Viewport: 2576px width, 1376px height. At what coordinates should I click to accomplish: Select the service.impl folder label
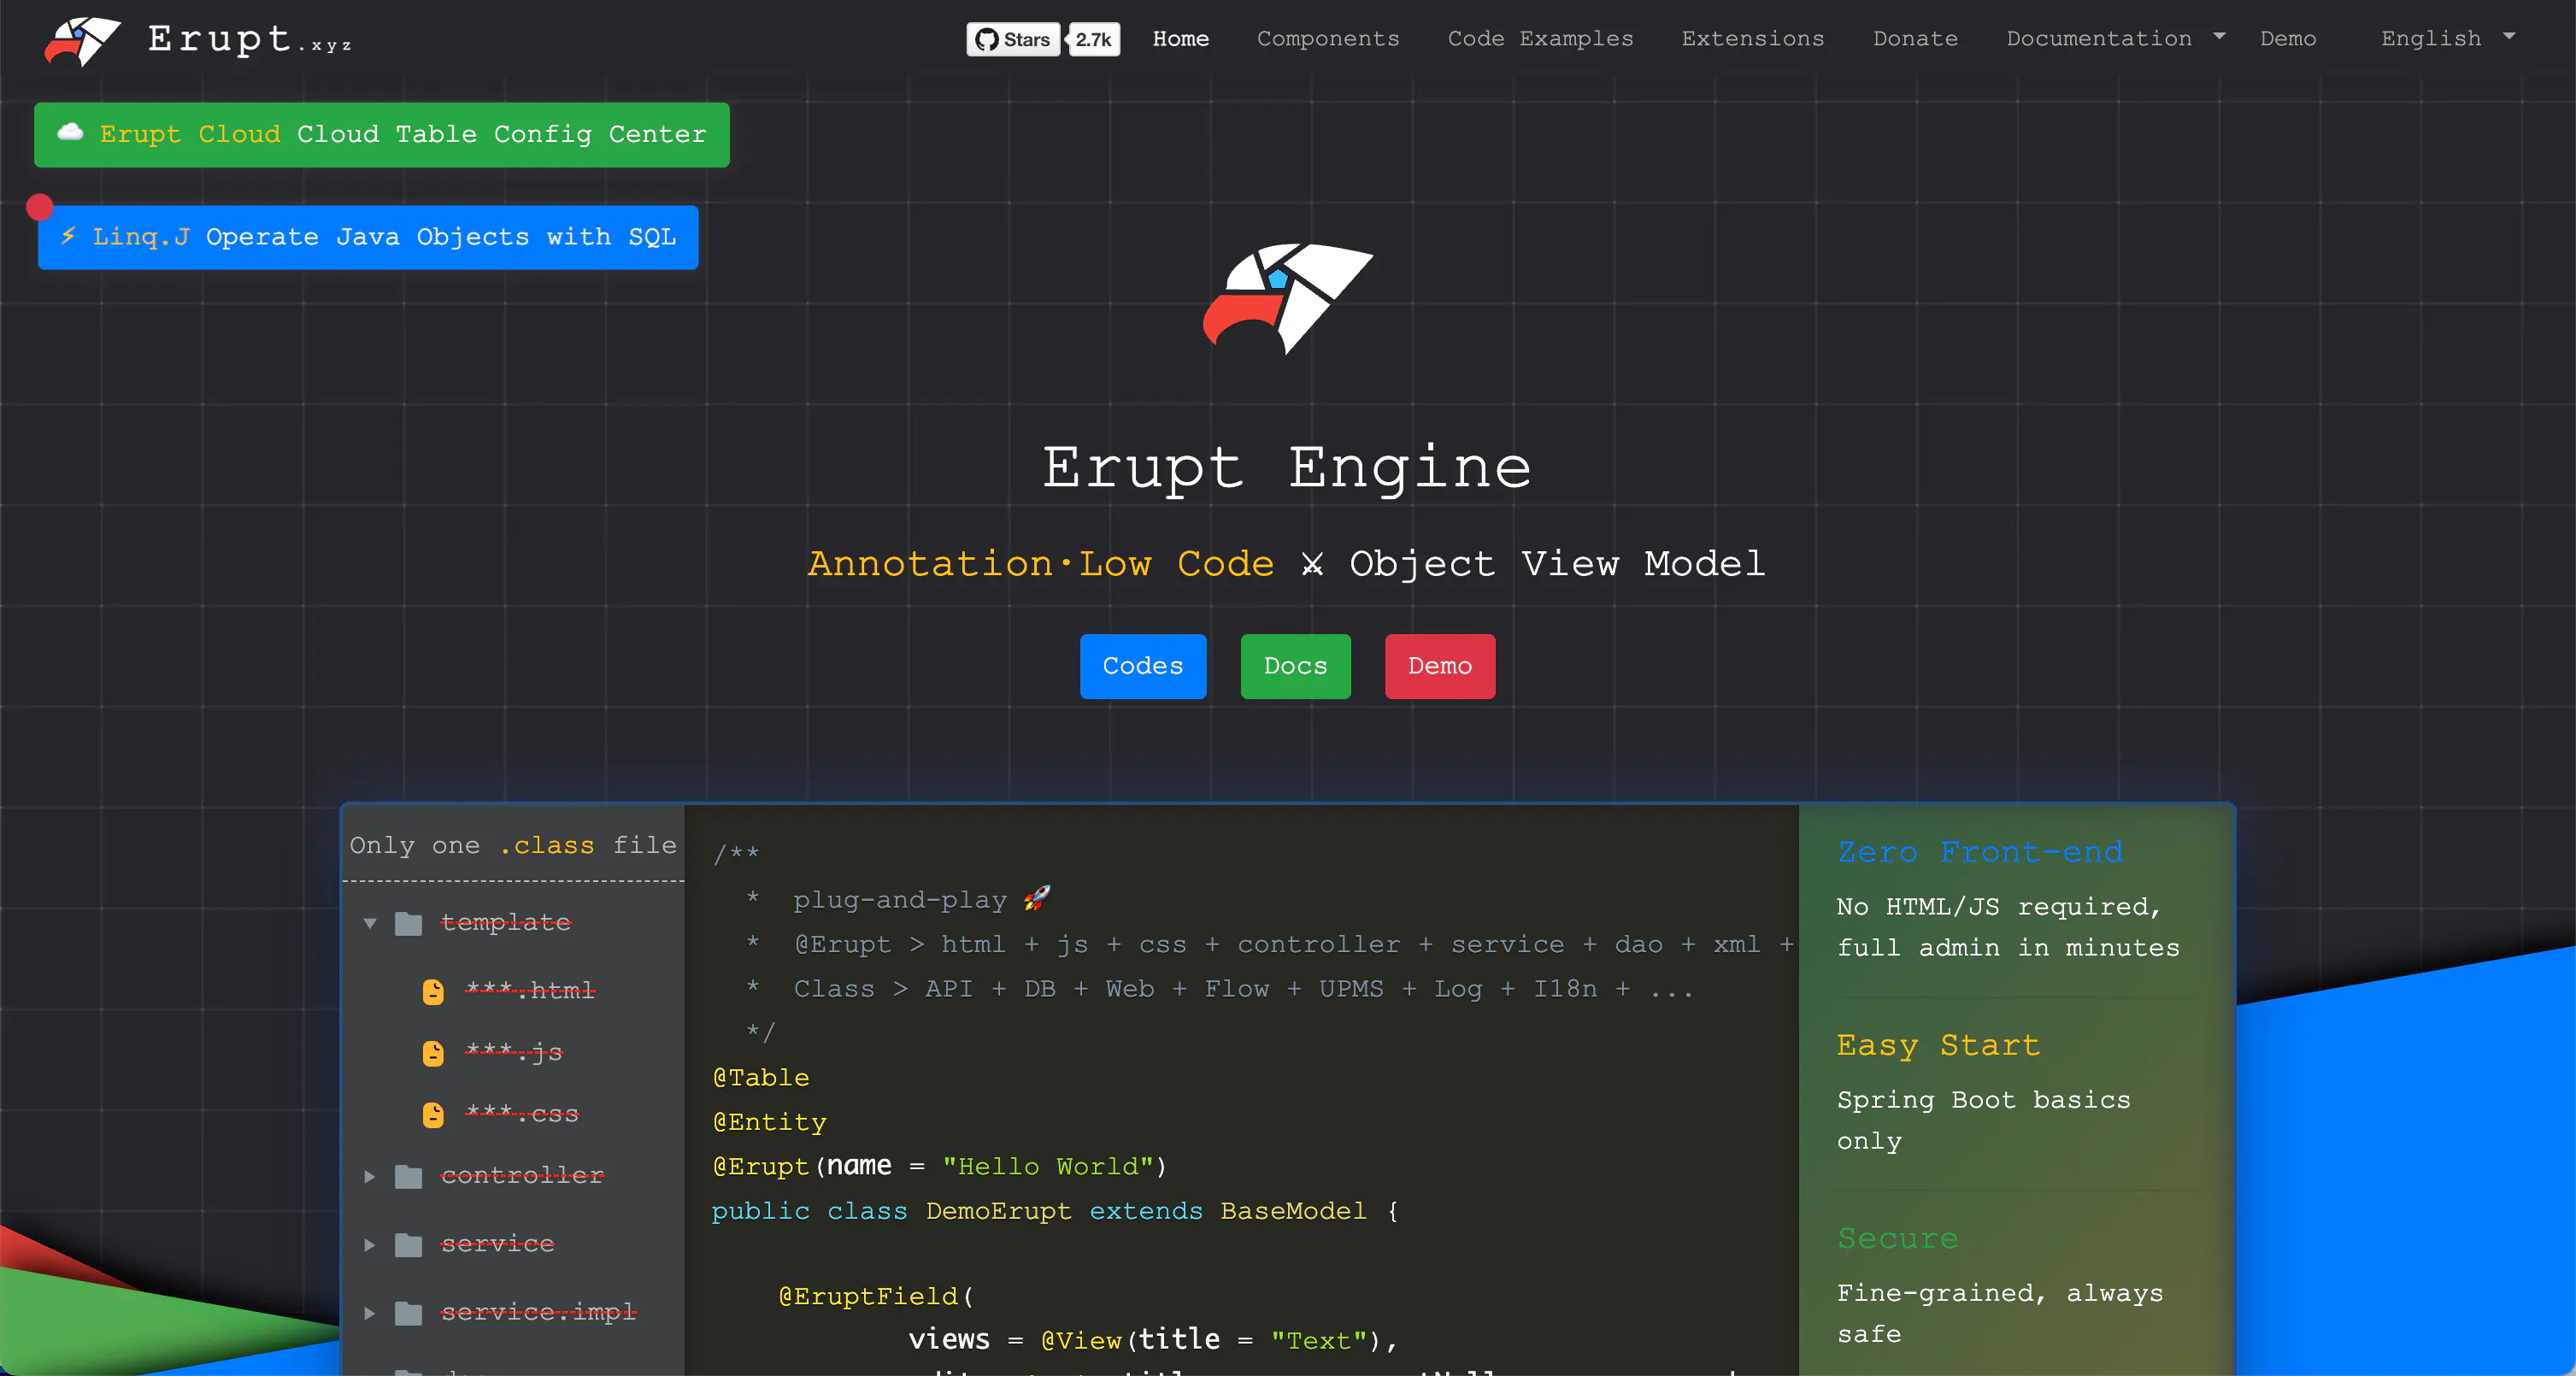(539, 1312)
